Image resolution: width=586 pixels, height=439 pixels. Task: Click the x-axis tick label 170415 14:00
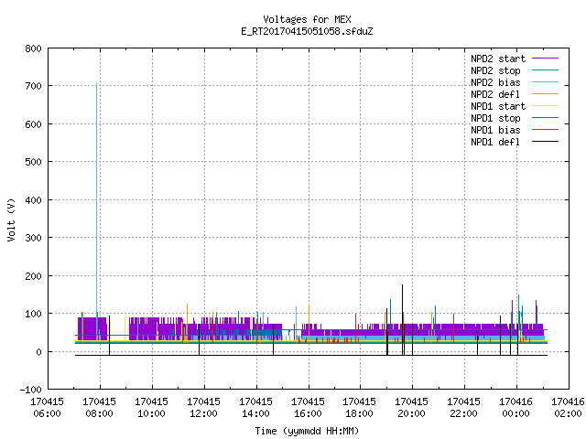tap(255, 408)
